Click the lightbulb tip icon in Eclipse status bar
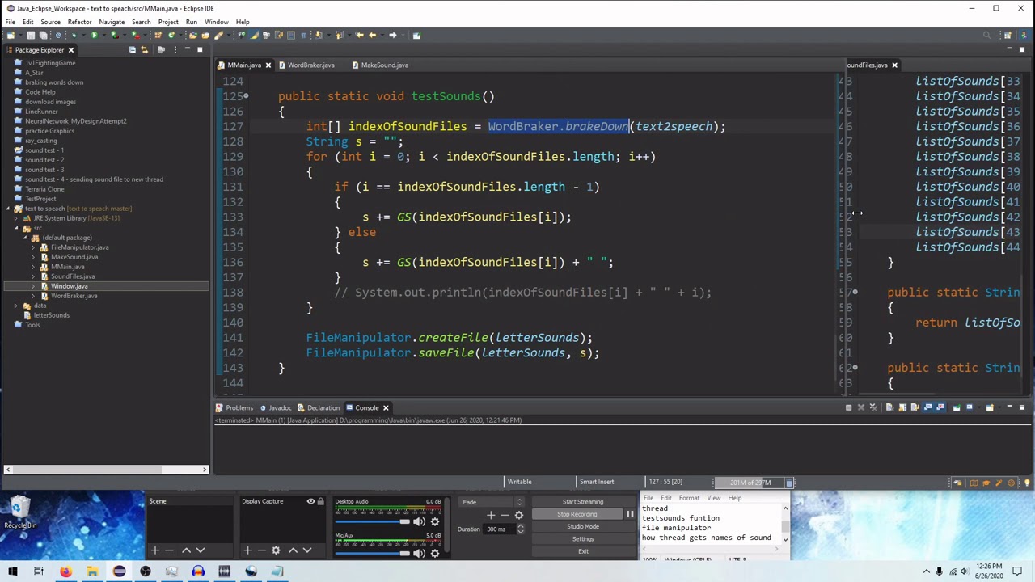 (x=1027, y=483)
